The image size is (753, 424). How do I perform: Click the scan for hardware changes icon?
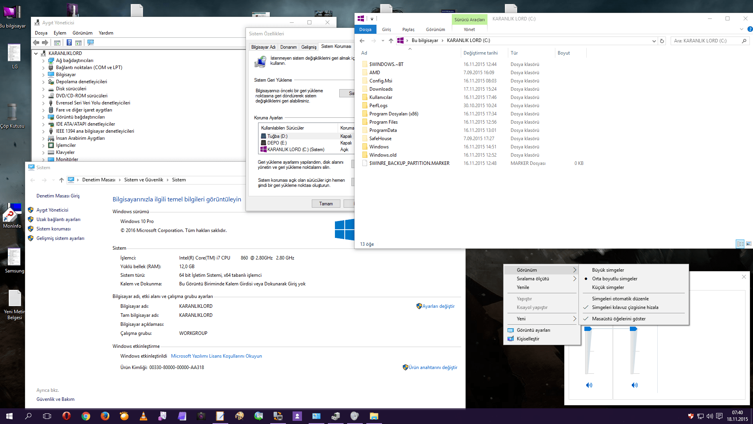pos(91,42)
